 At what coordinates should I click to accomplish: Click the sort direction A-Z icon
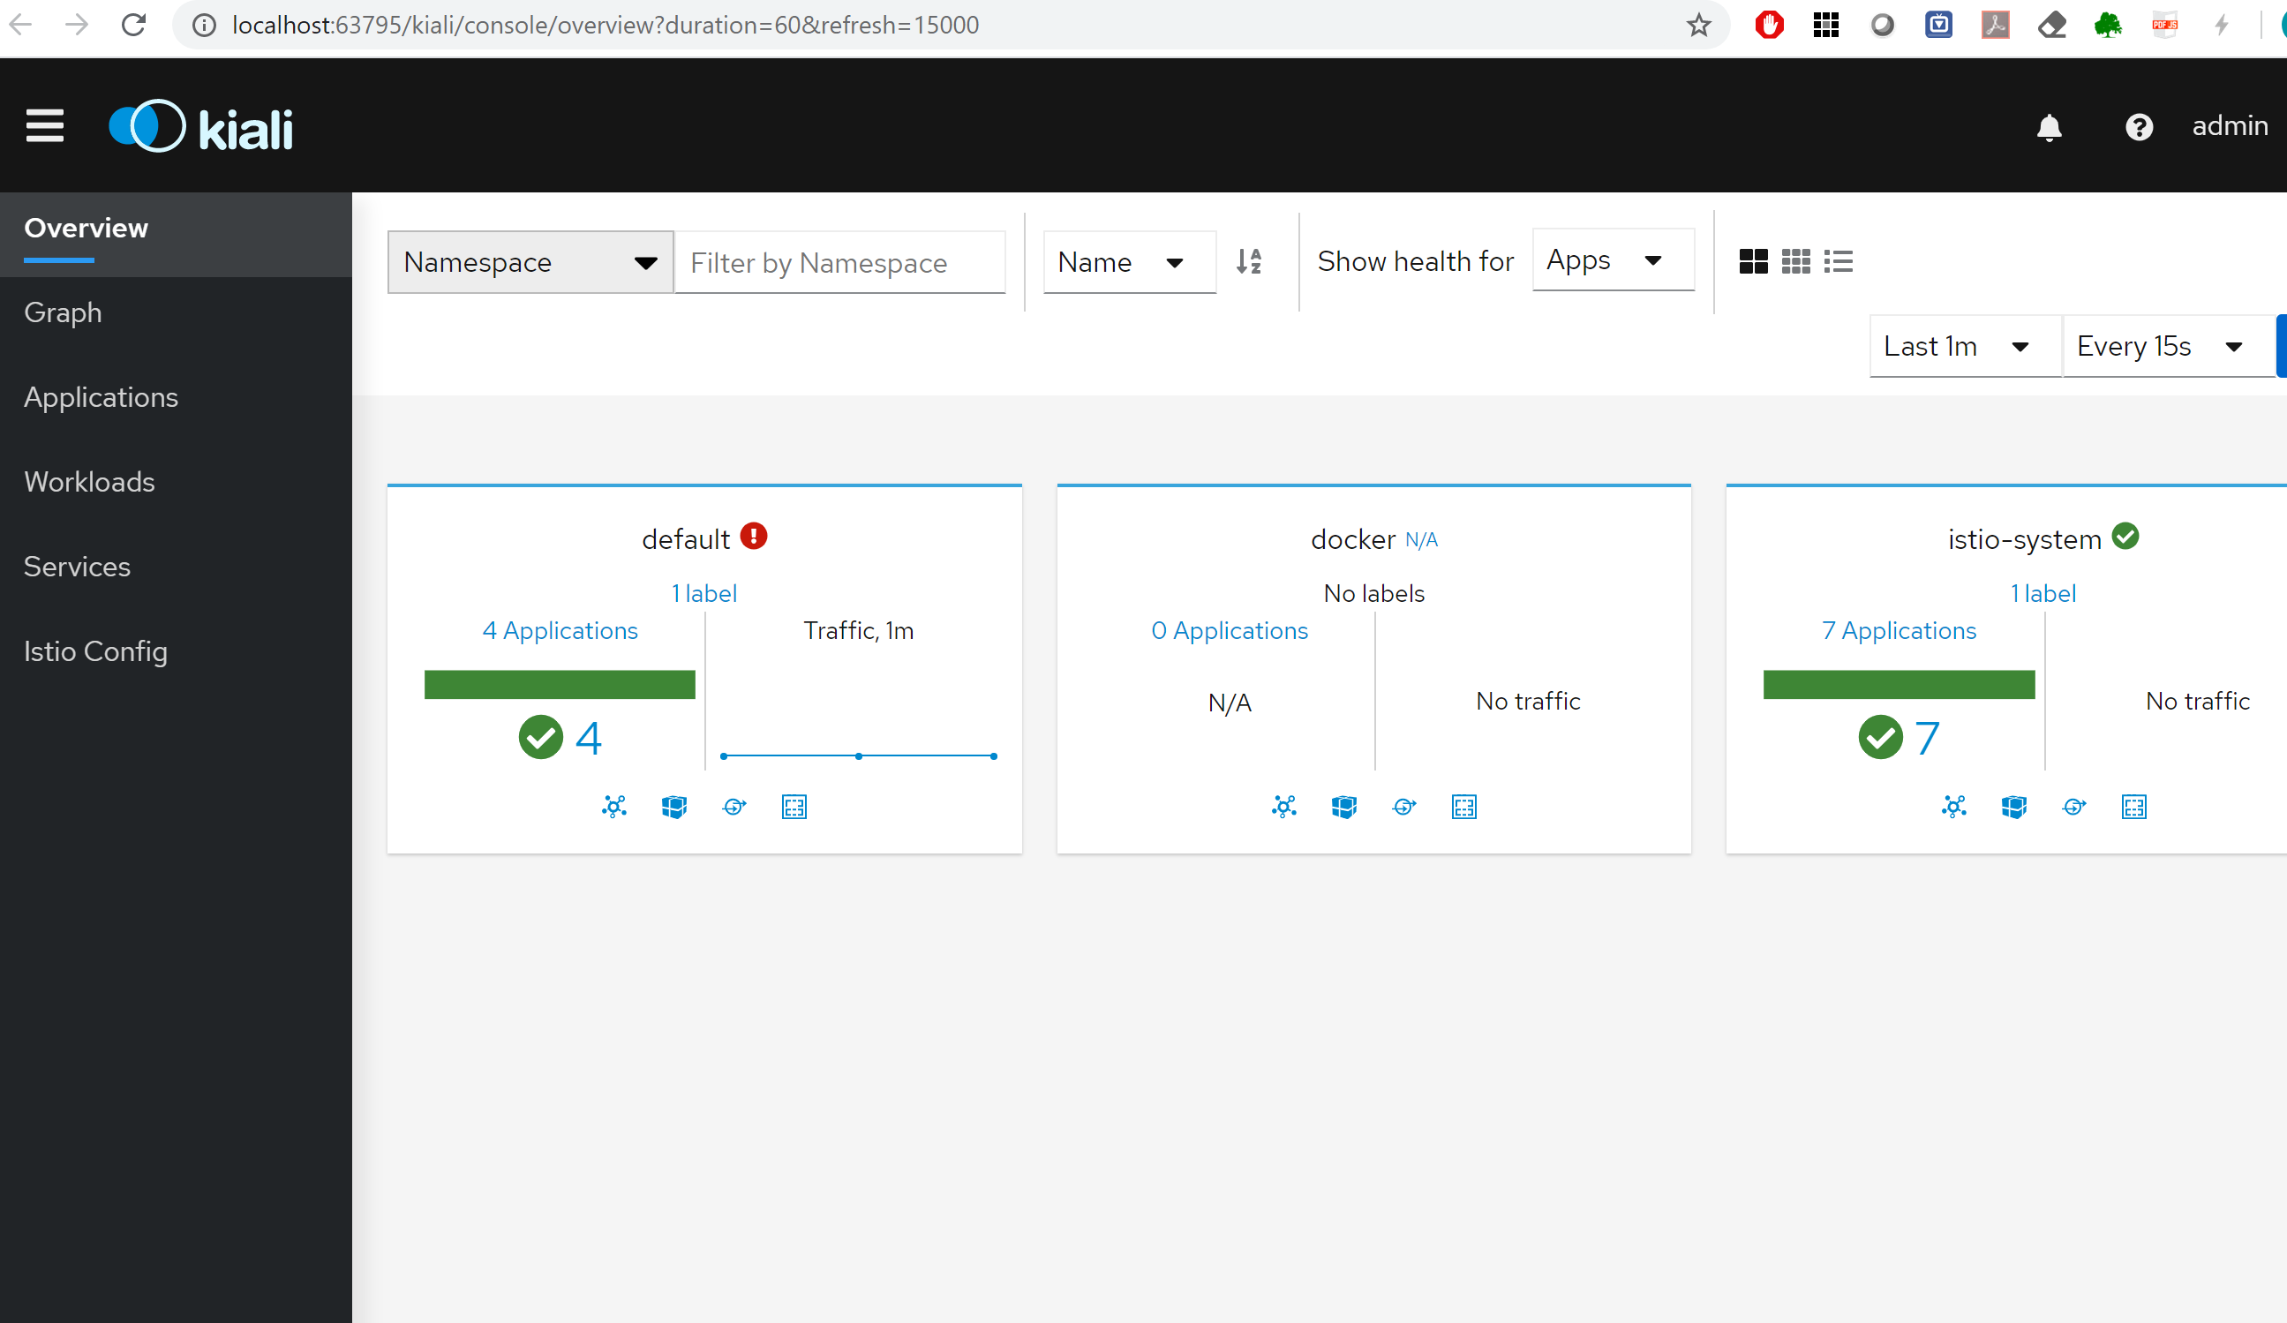coord(1249,262)
